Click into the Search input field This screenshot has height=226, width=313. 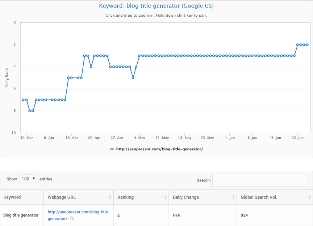260,180
